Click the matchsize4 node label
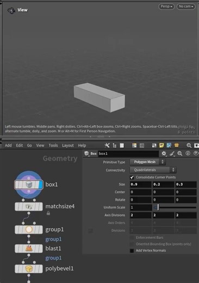 [60, 206]
